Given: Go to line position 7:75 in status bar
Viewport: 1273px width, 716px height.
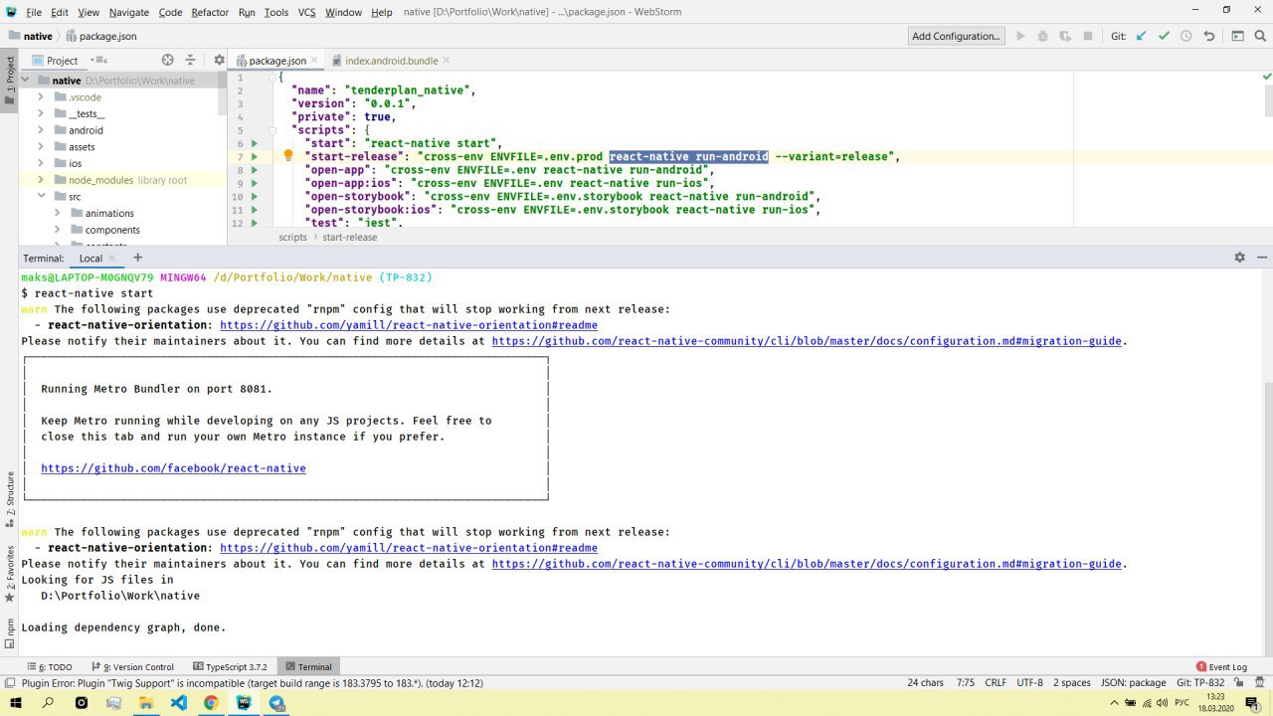Looking at the screenshot, I should 965,683.
